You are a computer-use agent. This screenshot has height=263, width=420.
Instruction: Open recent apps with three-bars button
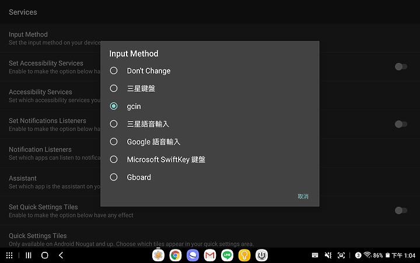point(29,255)
